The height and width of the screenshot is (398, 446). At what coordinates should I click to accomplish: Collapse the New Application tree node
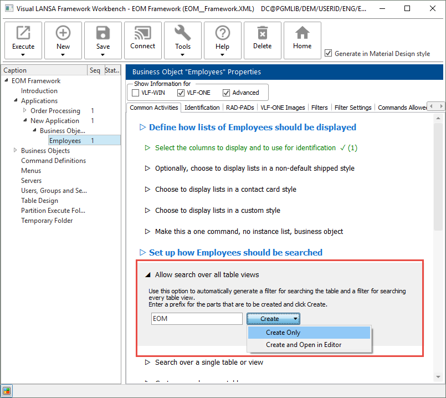coord(25,120)
